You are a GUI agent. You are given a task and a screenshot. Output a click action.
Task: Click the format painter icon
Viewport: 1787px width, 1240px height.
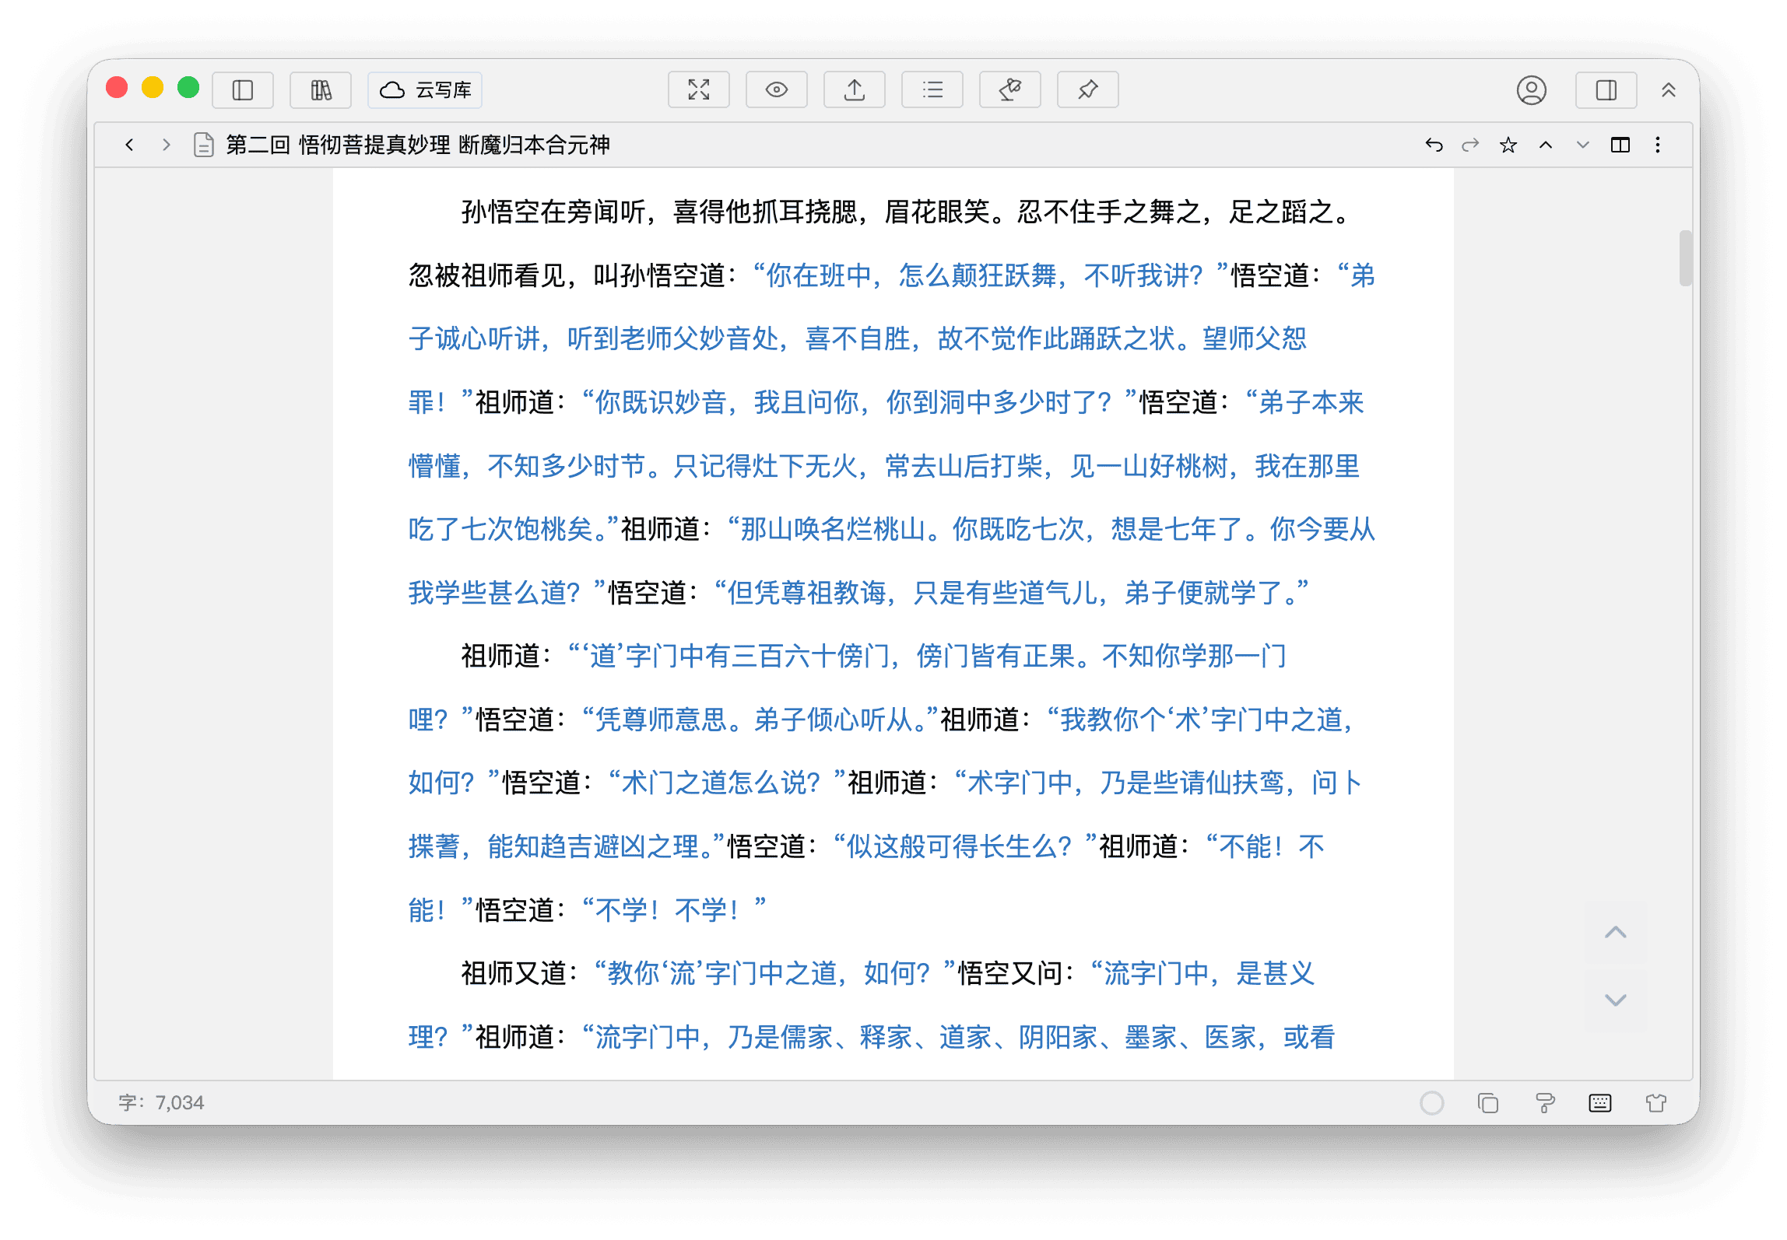tap(1545, 1103)
